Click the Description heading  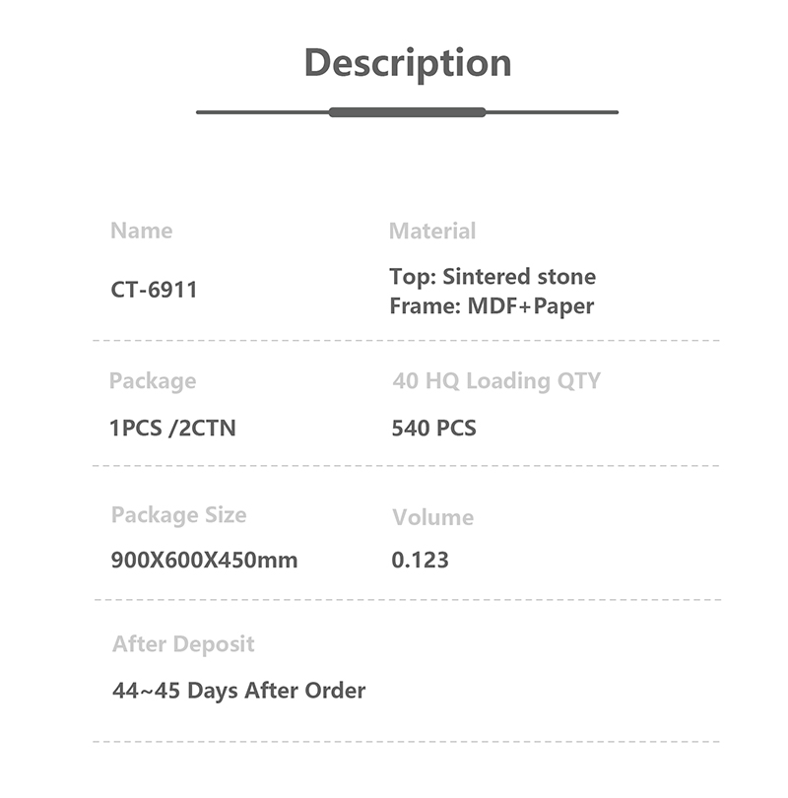(x=408, y=63)
